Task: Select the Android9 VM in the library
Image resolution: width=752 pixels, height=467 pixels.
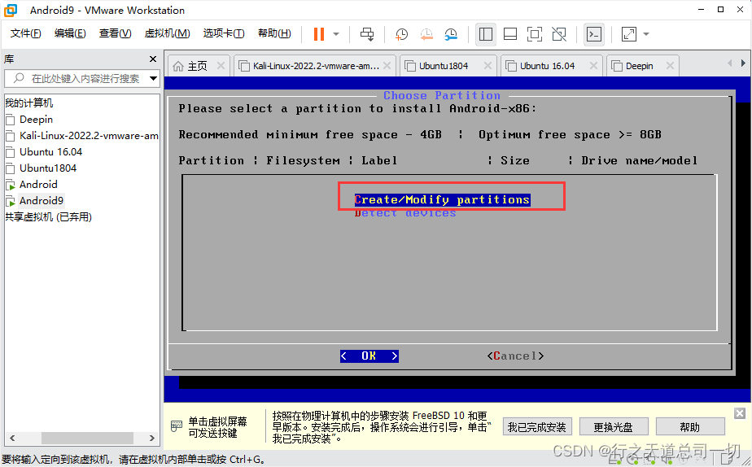Action: tap(42, 201)
